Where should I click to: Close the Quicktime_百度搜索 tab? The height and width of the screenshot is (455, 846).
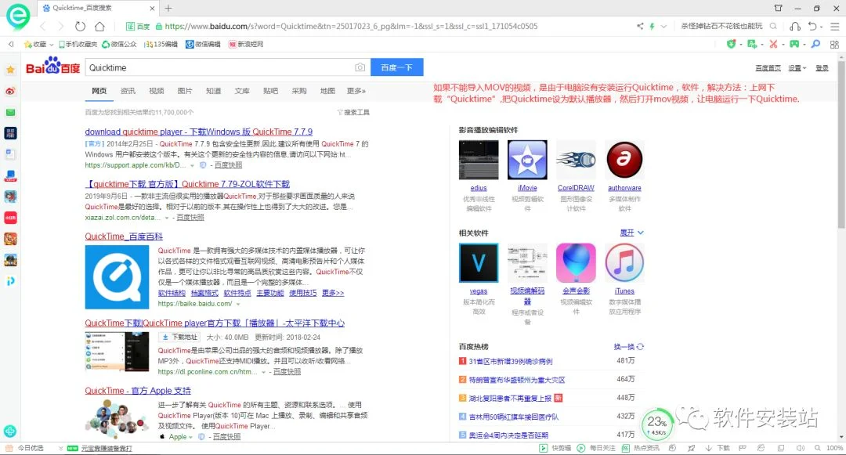tap(152, 8)
